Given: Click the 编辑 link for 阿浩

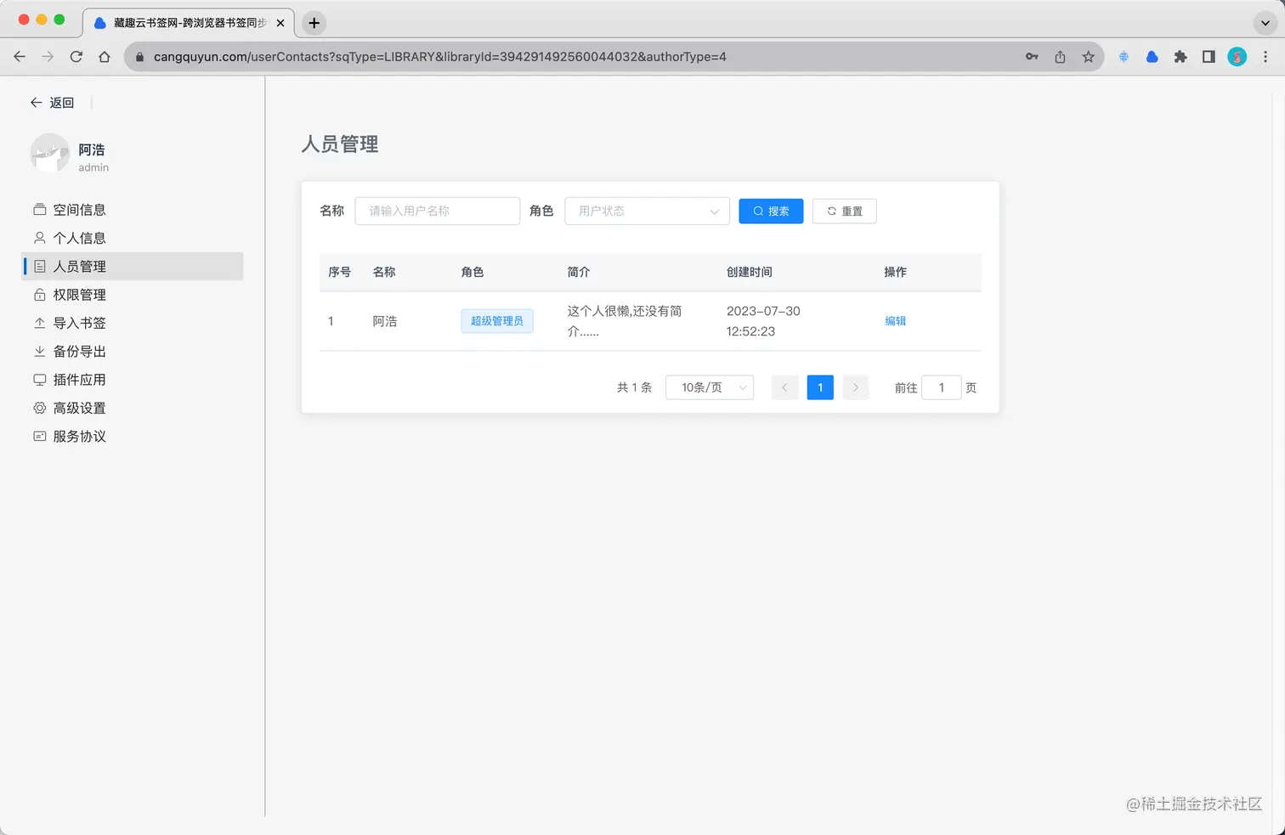Looking at the screenshot, I should click(895, 321).
